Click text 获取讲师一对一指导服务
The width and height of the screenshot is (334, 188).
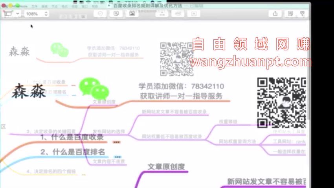[x=181, y=96]
